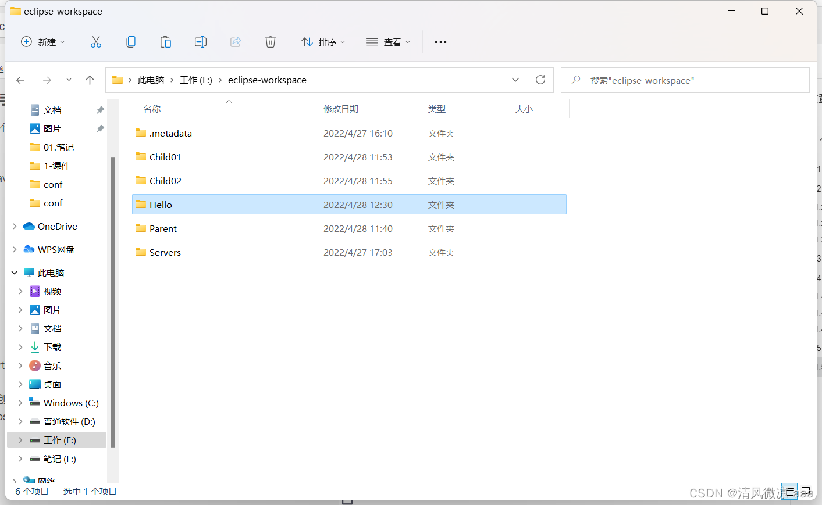Click the folder icon in address bar
This screenshot has height=505, width=822.
point(118,80)
